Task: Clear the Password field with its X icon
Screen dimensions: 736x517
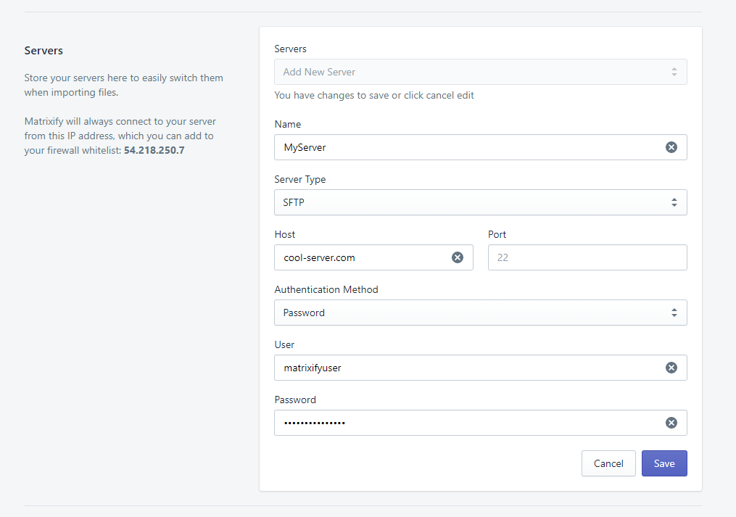Action: click(671, 423)
